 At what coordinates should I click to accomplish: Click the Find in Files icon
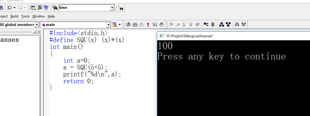[55, 8]
